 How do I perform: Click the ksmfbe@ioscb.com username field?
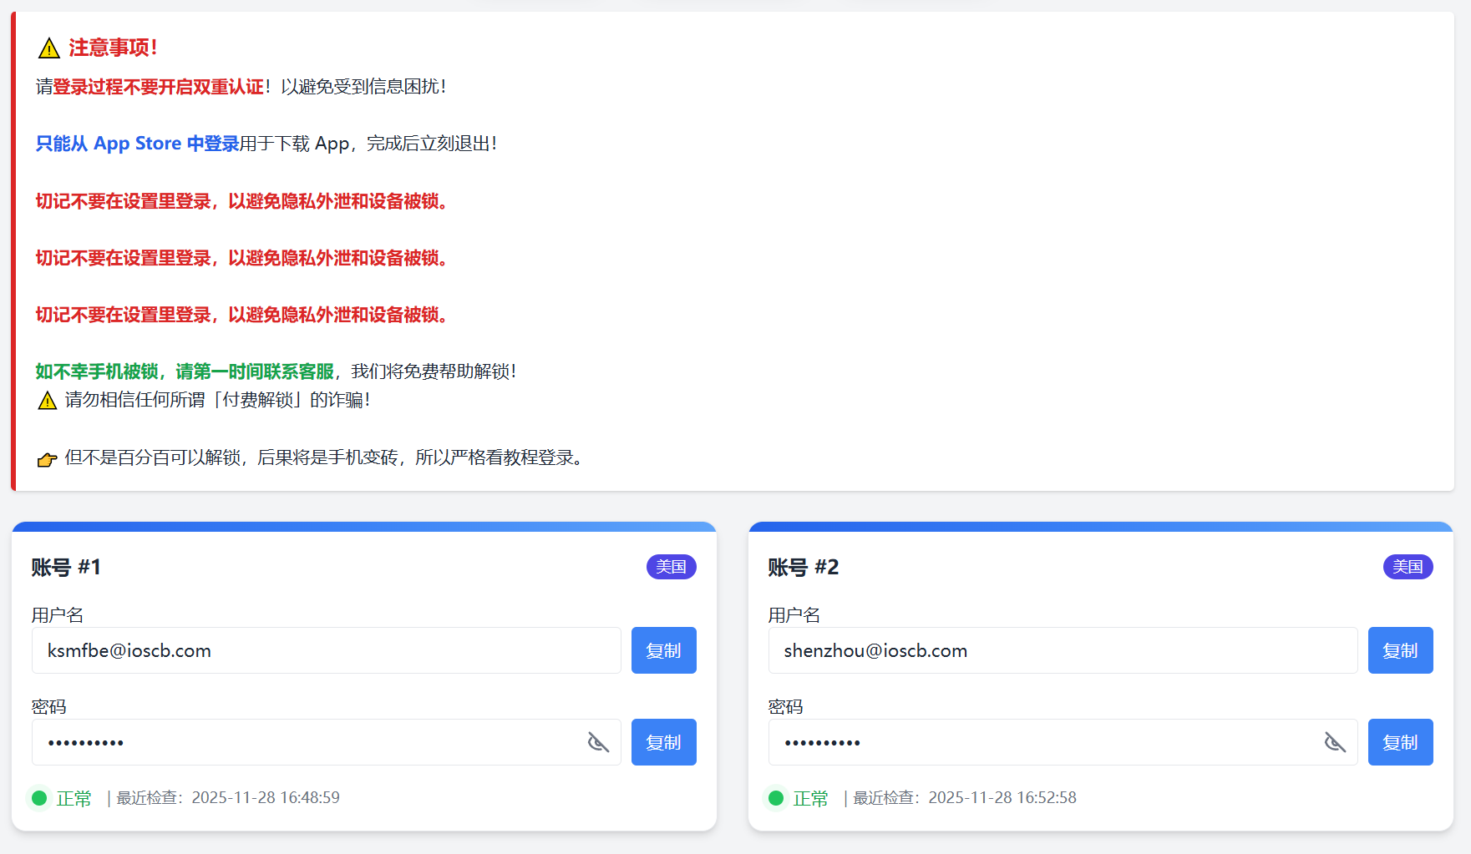(326, 650)
